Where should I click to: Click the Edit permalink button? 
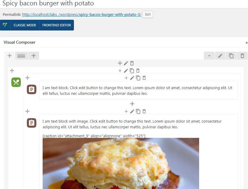pyautogui.click(x=148, y=14)
